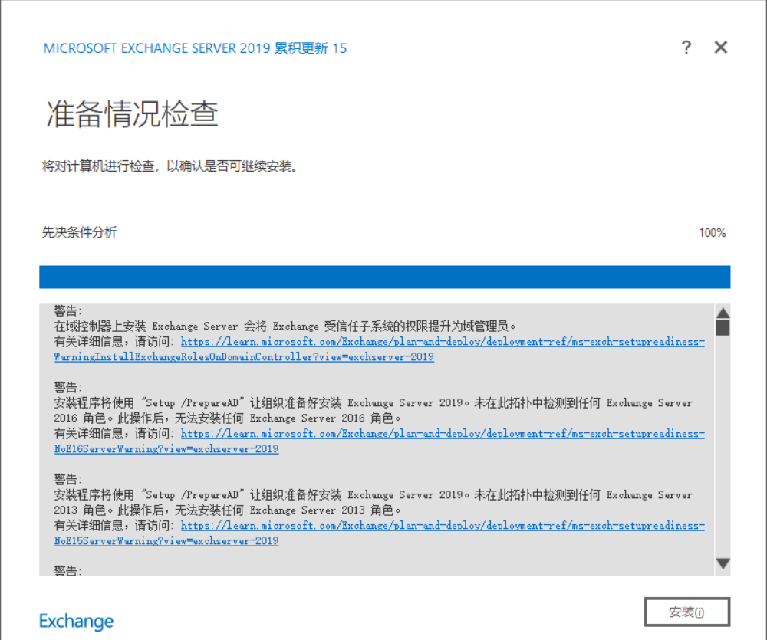Screen dimensions: 767x640
Task: Close the Exchange setup window
Action: (720, 48)
